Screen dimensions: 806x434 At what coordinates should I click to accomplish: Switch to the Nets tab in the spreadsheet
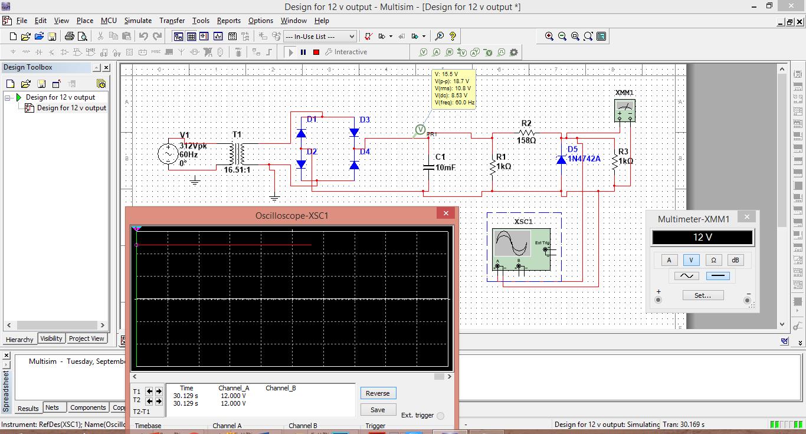(54, 407)
